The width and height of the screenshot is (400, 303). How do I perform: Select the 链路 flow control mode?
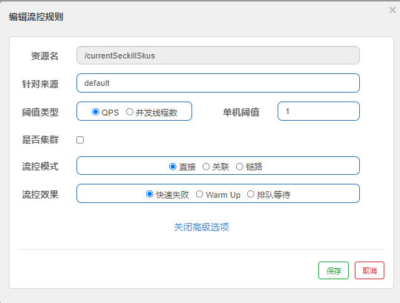(x=239, y=167)
